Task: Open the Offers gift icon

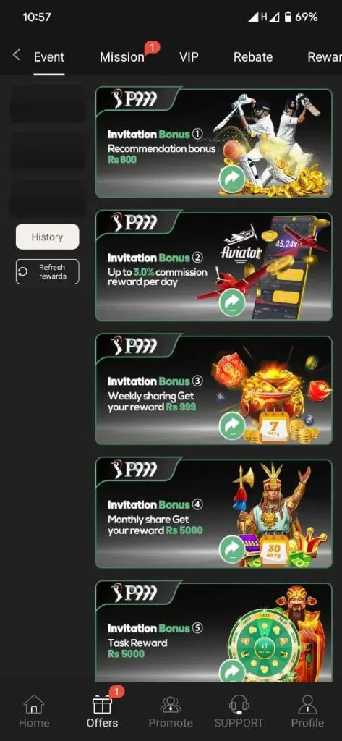Action: pos(102,703)
